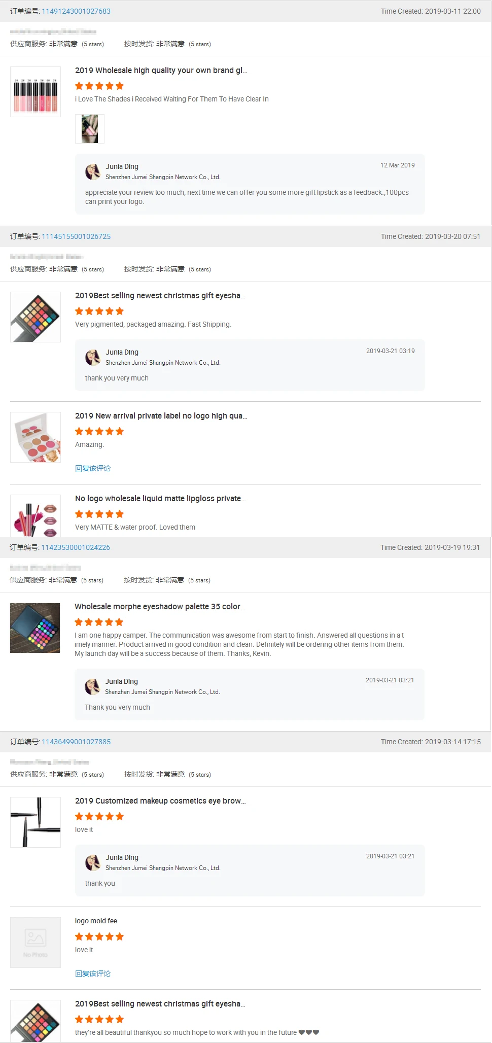The image size is (492, 1043).
Task: Open 'Wholesale morphe eyeshadow palette 35 color' title
Action: pos(160,607)
